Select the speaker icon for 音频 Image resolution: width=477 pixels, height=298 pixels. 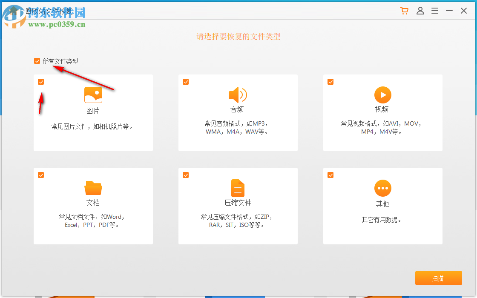pyautogui.click(x=238, y=95)
